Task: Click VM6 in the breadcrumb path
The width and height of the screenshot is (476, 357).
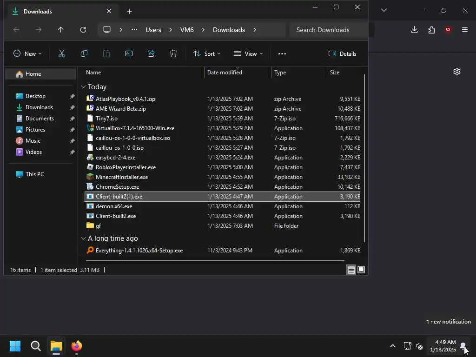Action: 187,30
